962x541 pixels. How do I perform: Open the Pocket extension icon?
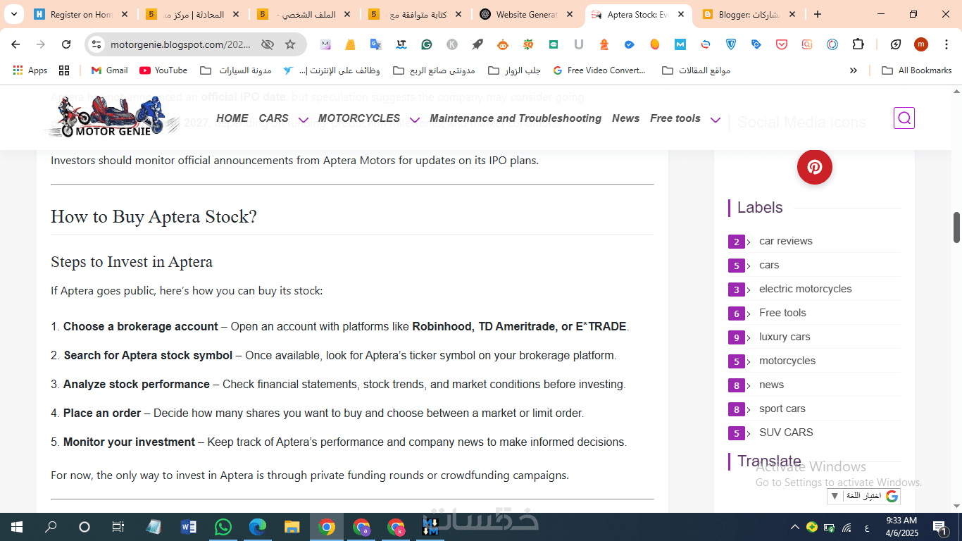pos(782,44)
